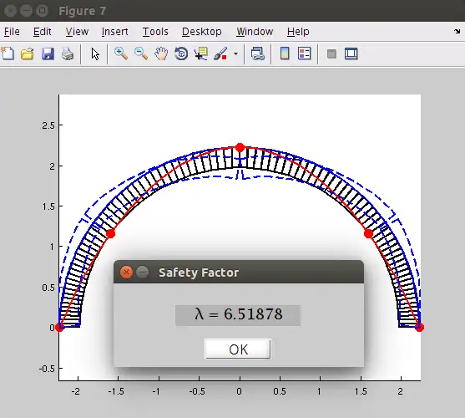The width and height of the screenshot is (465, 418).
Task: Insert Colorbar using toolbar icon
Action: [x=285, y=54]
